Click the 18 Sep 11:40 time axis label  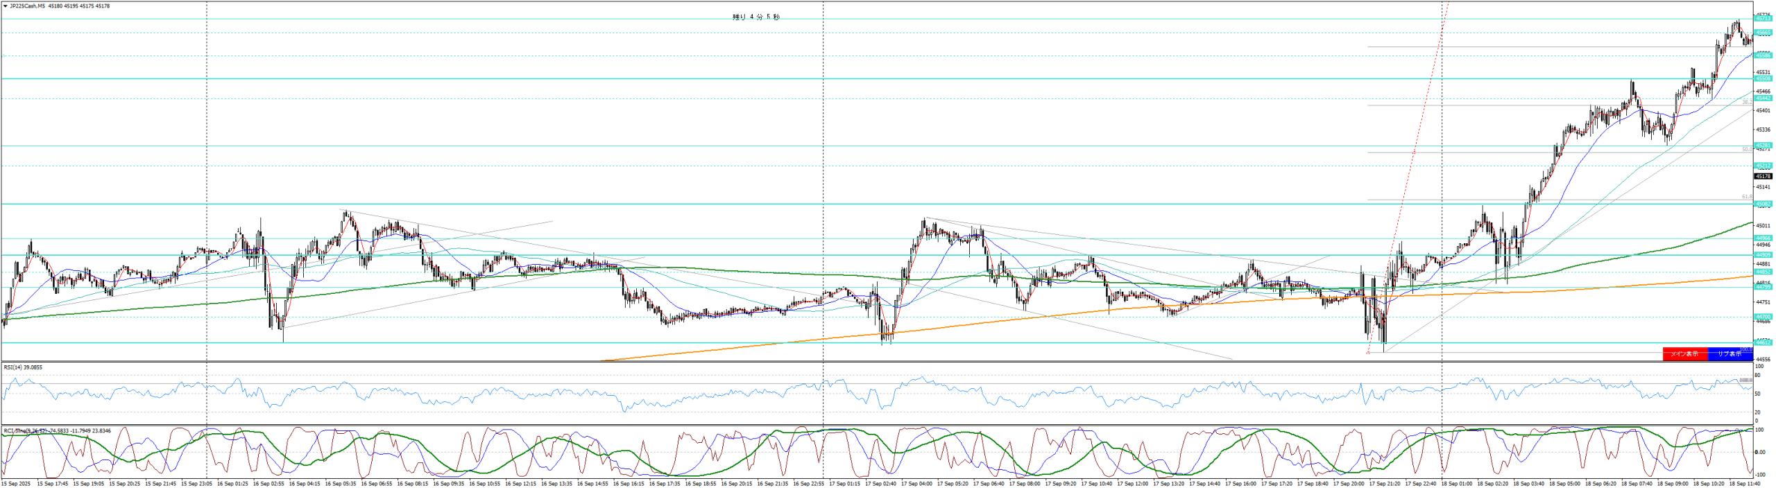pyautogui.click(x=1743, y=484)
